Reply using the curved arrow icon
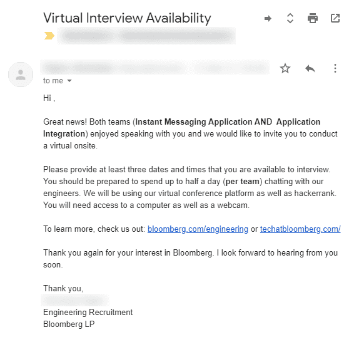This screenshot has width=349, height=337. (x=310, y=68)
